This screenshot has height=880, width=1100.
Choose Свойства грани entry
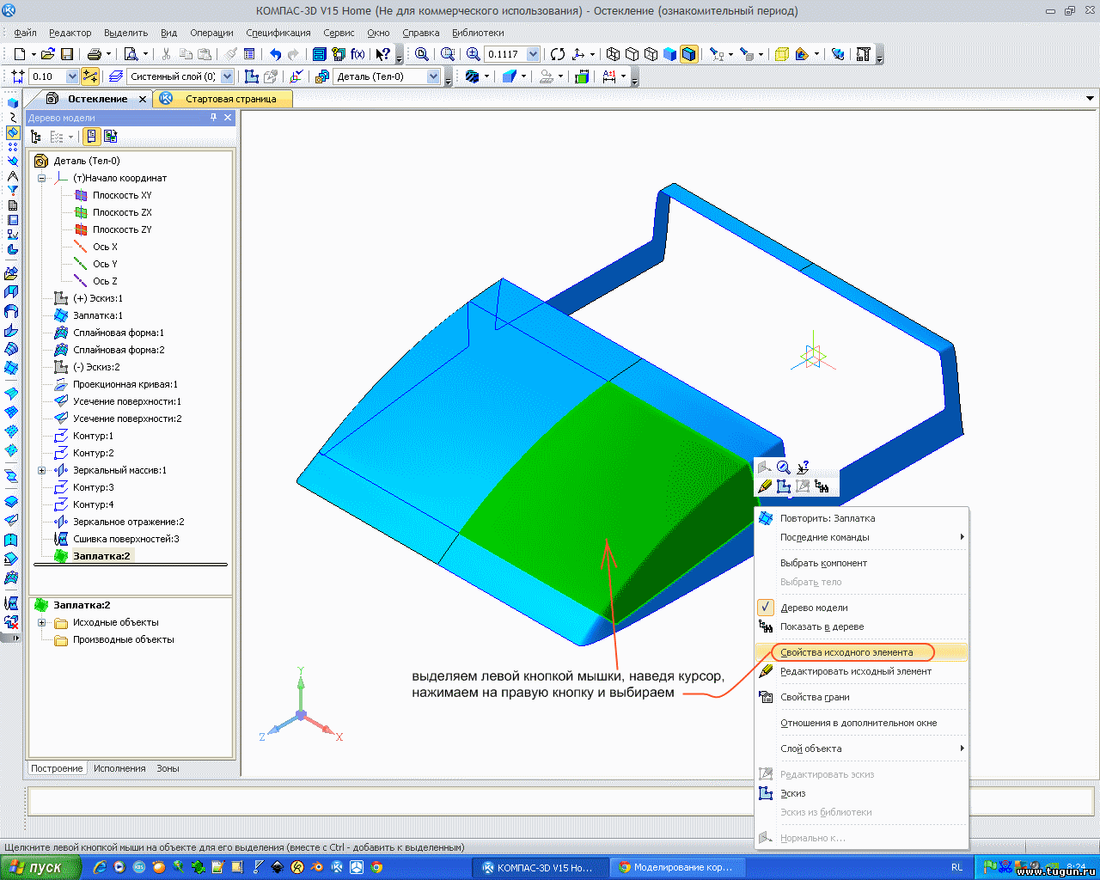(861, 697)
